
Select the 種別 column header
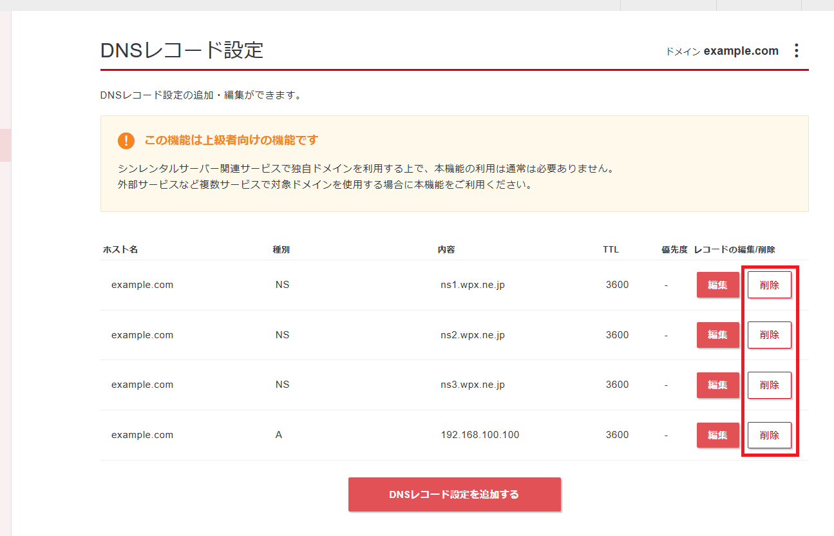[281, 249]
